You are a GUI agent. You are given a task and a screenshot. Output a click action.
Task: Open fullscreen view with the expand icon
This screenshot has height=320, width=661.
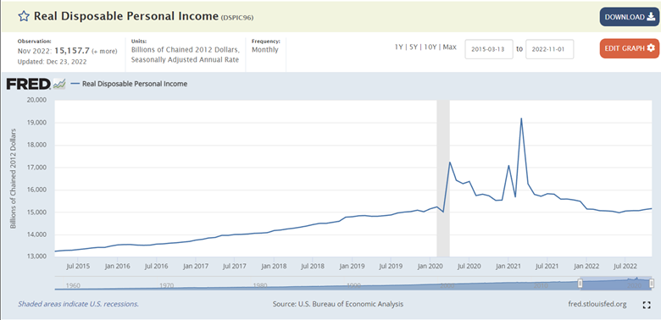[647, 305]
